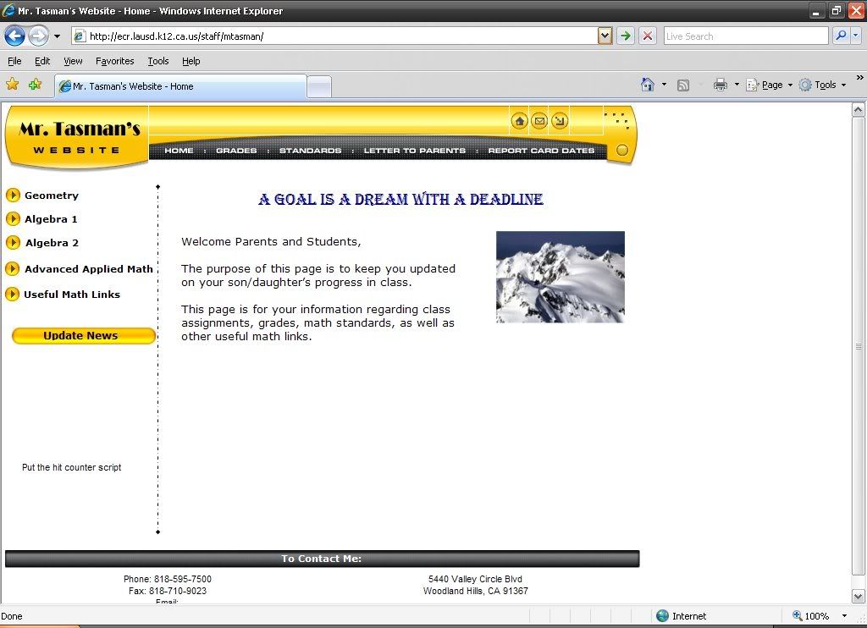This screenshot has height=628, width=867.
Task: Open Favorites Center star icon
Action: 13,85
